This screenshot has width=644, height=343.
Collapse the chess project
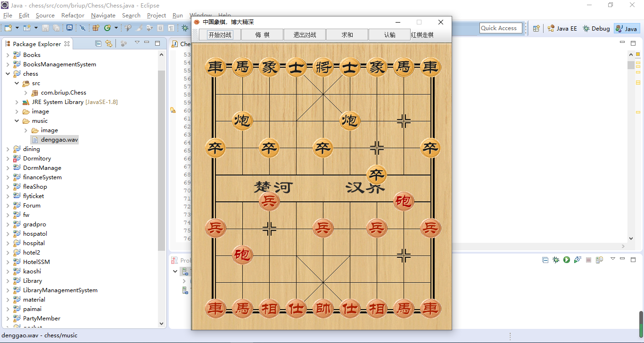8,74
